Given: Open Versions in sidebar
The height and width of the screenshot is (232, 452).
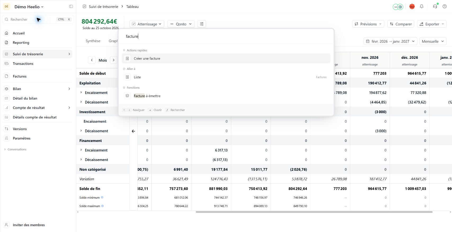Looking at the screenshot, I should (37, 129).
